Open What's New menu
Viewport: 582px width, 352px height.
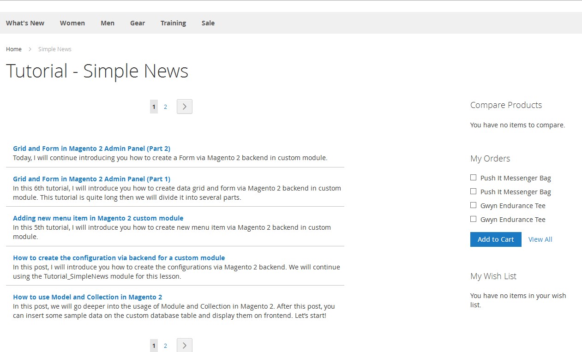25,23
